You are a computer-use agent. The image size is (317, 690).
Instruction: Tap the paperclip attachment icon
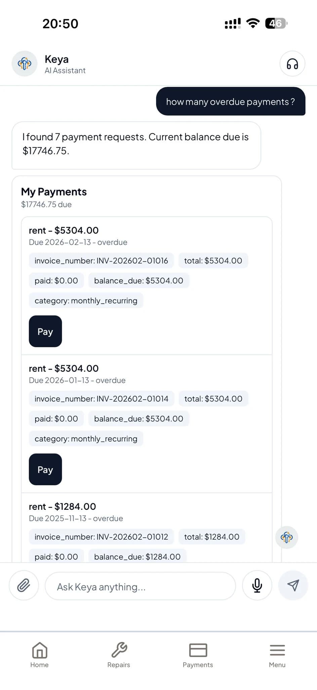24,585
